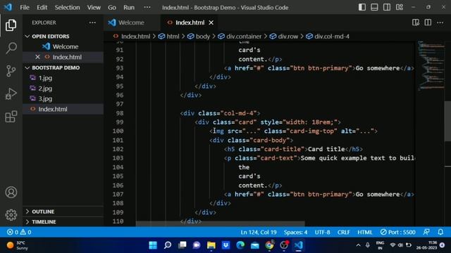Open 3.jpg in the file explorer
This screenshot has height=253, width=451.
tap(63, 98)
